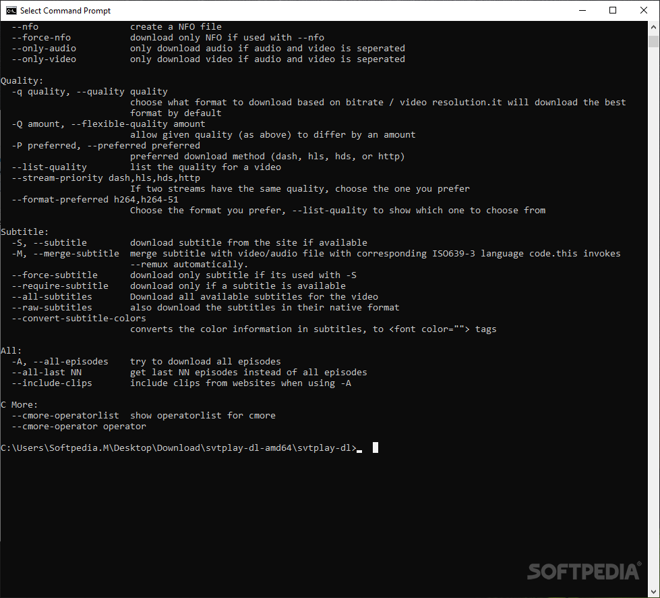Viewport: 660px width, 598px height.
Task: Click the '--include-clips' option text
Action: [x=52, y=383]
